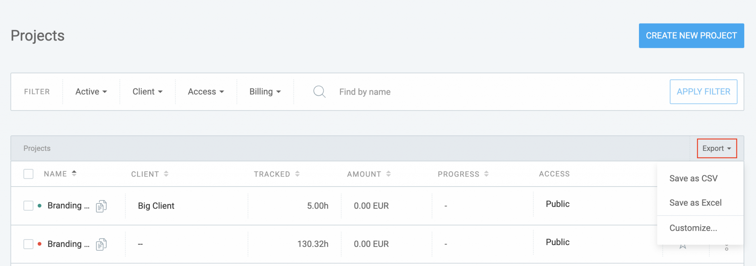Click the Find by name search field
Screen dimensions: 756x266
365,92
